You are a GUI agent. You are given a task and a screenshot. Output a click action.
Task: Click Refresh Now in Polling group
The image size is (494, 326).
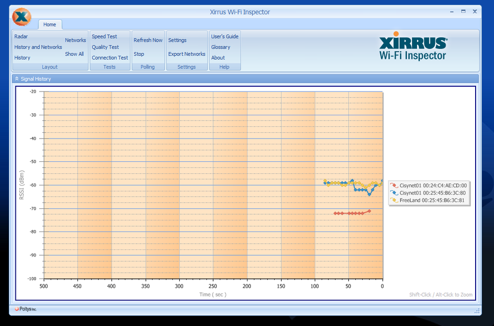pyautogui.click(x=148, y=40)
